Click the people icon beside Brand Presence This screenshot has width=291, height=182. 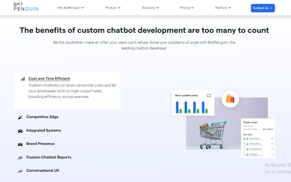click(x=20, y=144)
